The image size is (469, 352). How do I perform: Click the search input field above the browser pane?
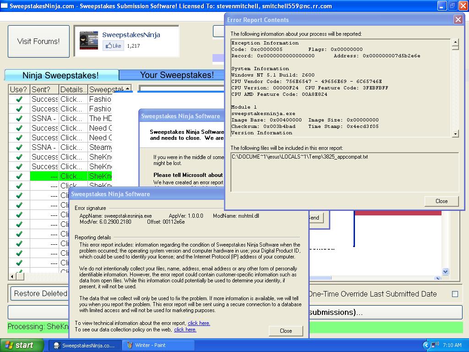coord(181,88)
